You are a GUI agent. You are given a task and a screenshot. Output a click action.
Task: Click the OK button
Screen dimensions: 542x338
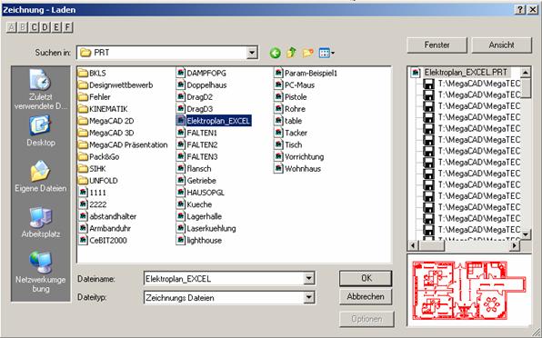(x=366, y=278)
